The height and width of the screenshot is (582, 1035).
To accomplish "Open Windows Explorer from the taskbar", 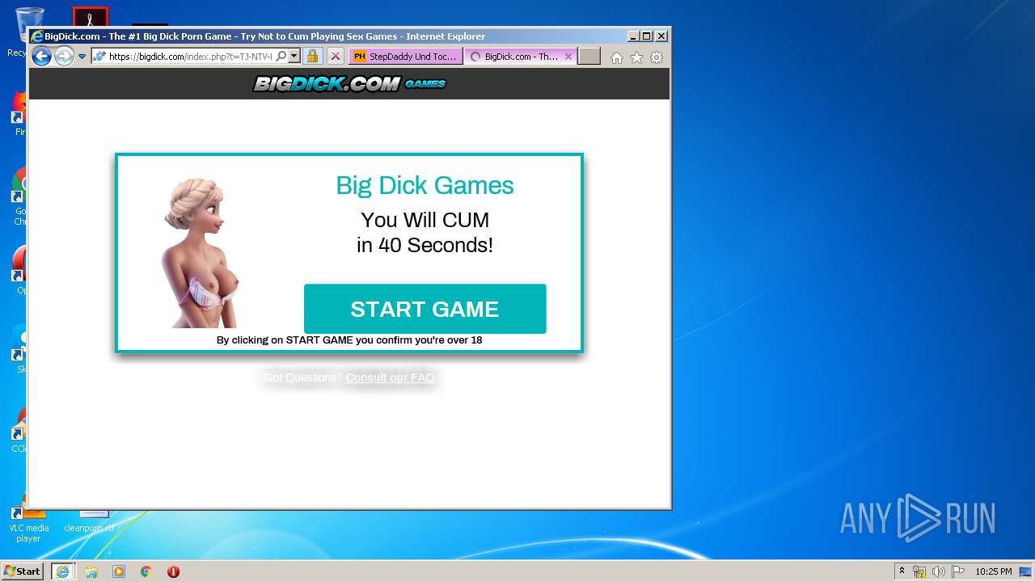I will click(91, 571).
